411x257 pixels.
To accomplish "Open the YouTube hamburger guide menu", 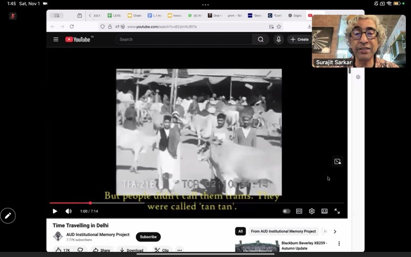I will [x=56, y=40].
